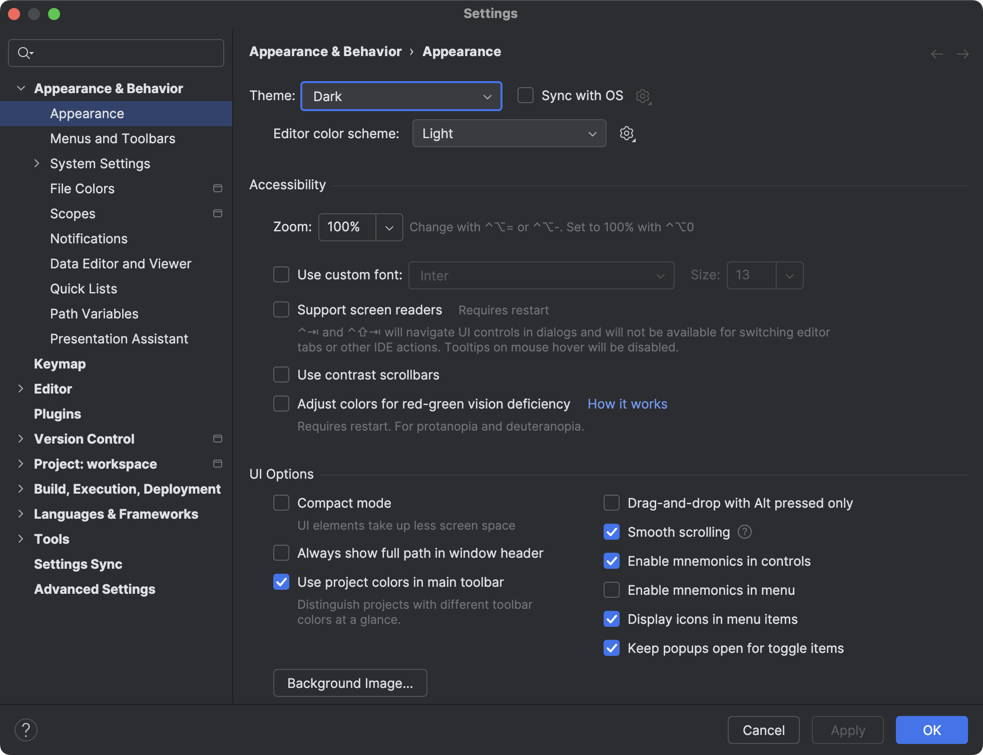The height and width of the screenshot is (755, 983).
Task: Click the Smooth scrolling help question mark
Action: click(745, 532)
